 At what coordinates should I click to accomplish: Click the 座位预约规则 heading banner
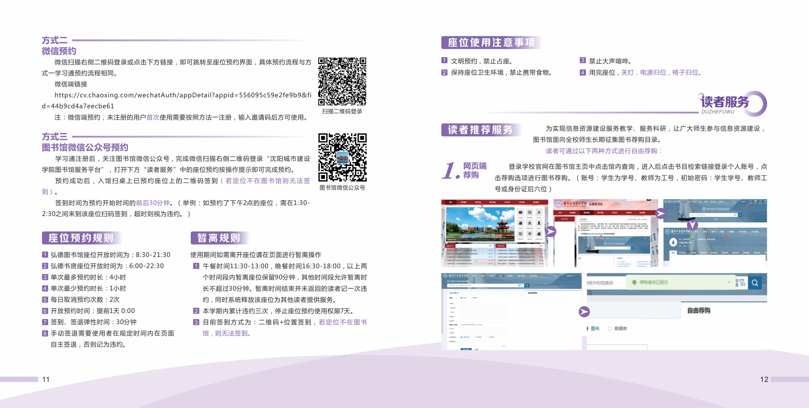pos(81,238)
